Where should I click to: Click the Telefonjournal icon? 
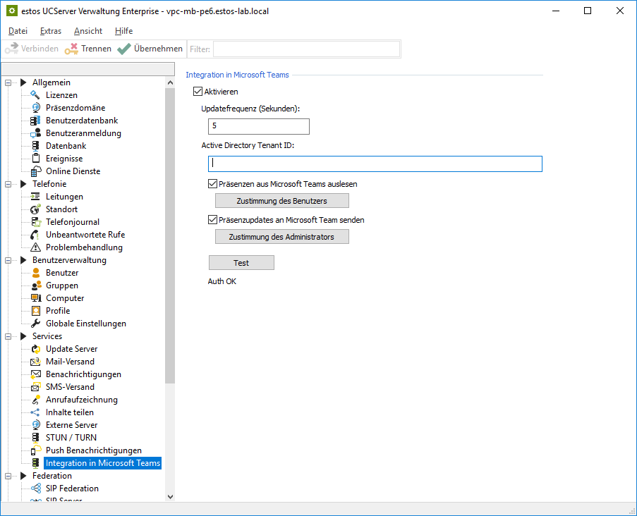click(x=35, y=222)
